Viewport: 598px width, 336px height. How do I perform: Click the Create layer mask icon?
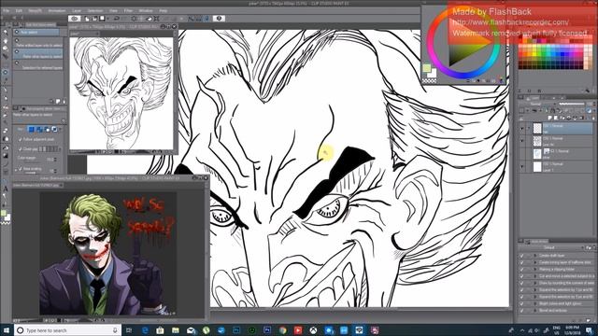point(581,118)
